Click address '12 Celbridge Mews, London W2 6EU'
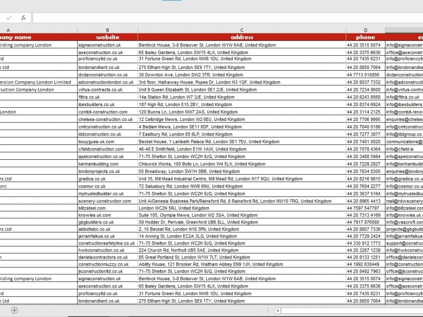The width and height of the screenshot is (423, 317). pos(175,120)
